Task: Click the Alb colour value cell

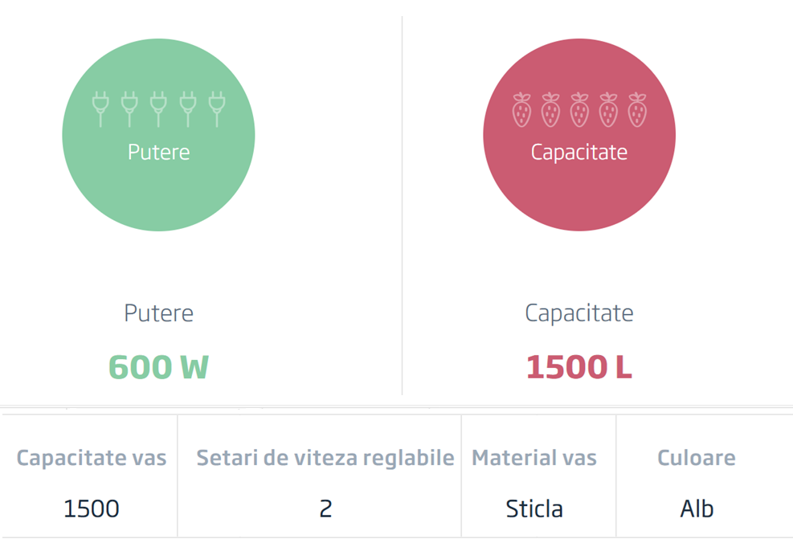Action: point(697,508)
